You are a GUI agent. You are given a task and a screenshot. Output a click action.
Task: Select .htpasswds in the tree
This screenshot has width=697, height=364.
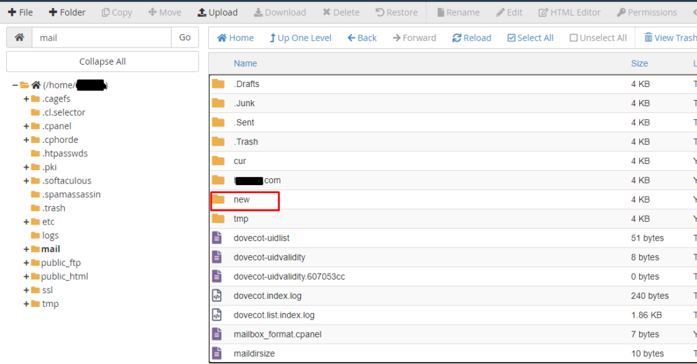(65, 153)
